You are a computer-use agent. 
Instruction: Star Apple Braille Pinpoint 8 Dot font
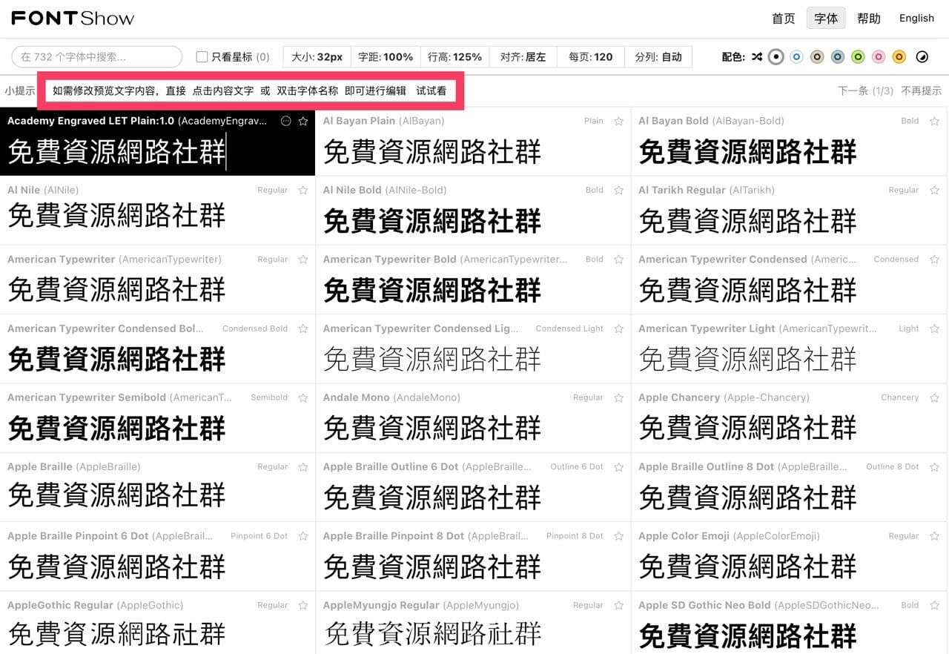(619, 536)
